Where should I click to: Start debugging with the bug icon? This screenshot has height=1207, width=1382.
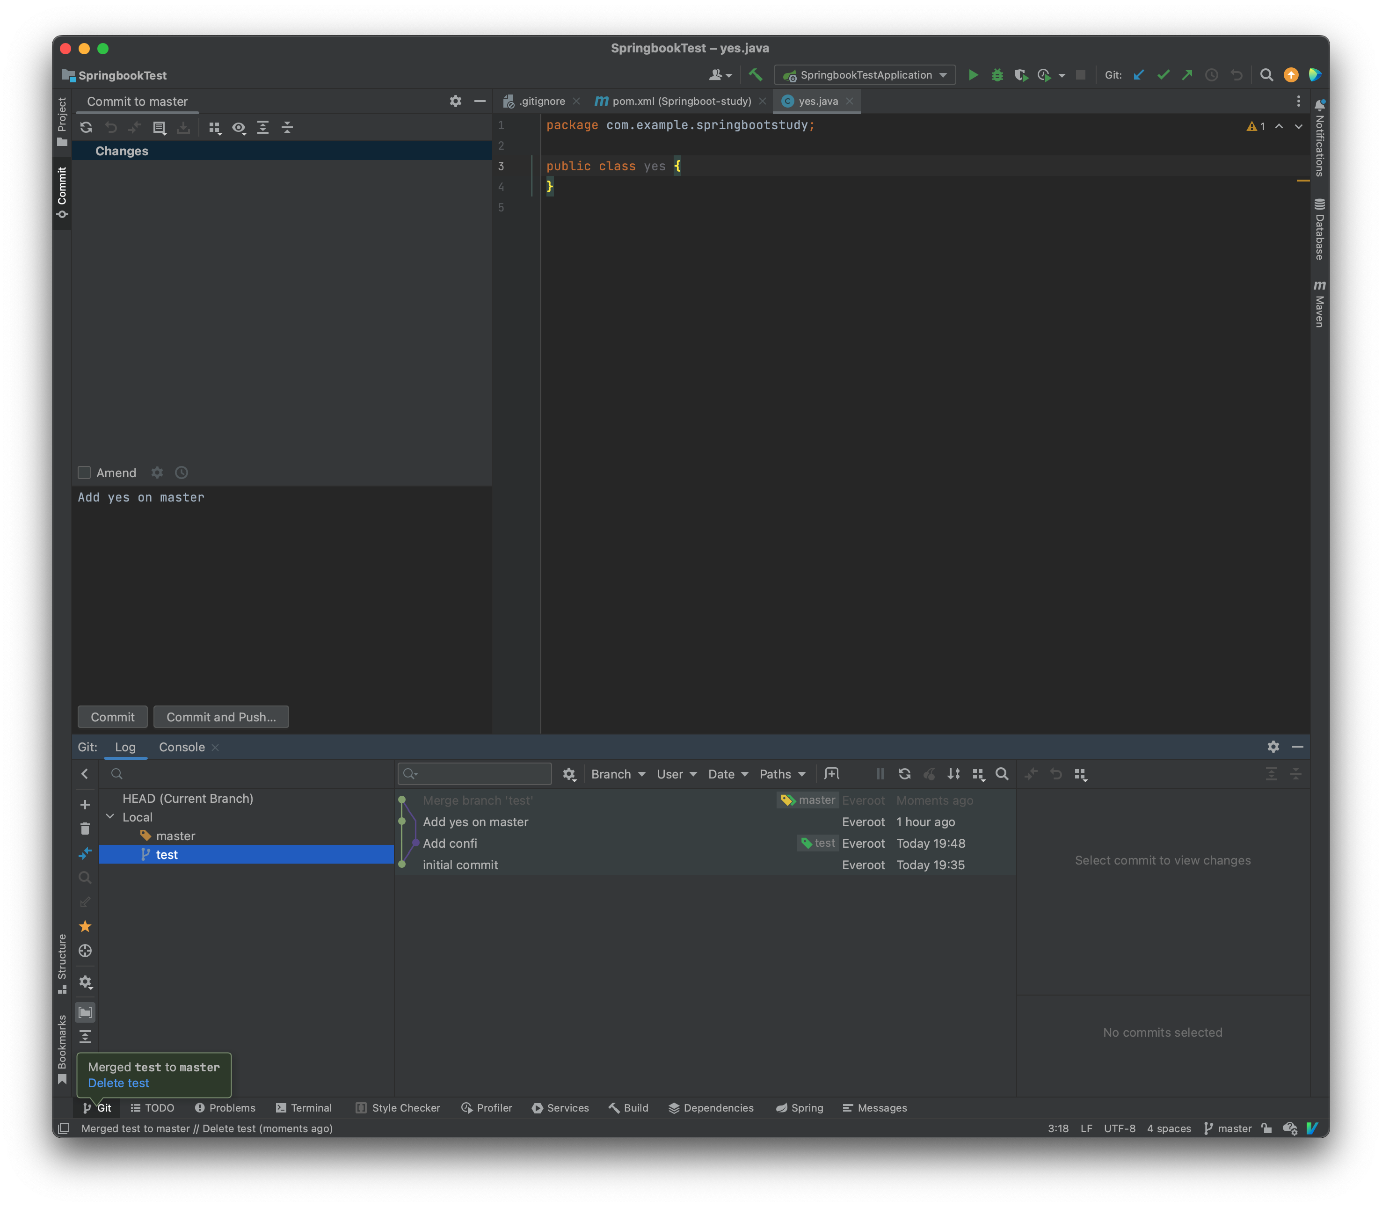point(997,75)
